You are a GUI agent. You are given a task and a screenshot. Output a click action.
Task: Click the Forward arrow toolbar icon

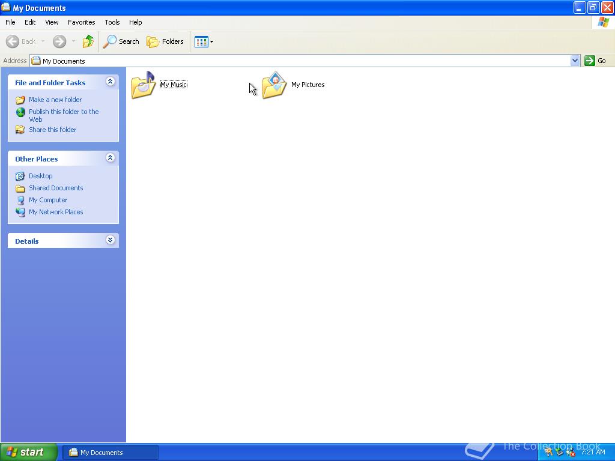[59, 41]
